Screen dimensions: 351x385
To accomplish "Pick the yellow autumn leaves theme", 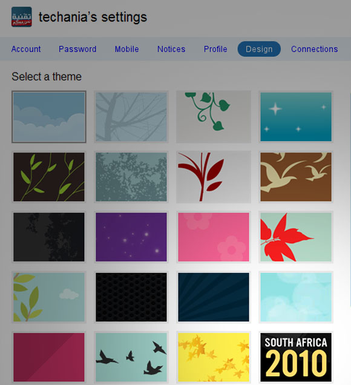I will (x=214, y=357).
